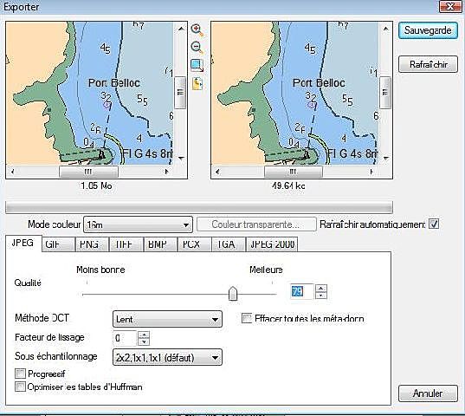465x416 pixels.
Task: Expand the Méthode DCT dropdown
Action: [x=167, y=319]
